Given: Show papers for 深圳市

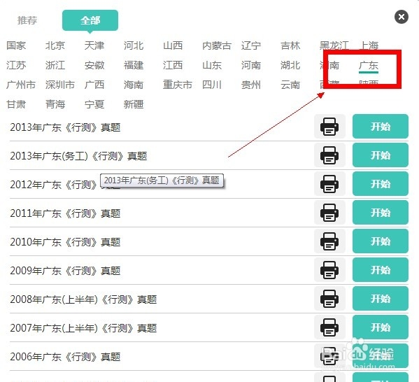Looking at the screenshot, I should click(60, 85).
